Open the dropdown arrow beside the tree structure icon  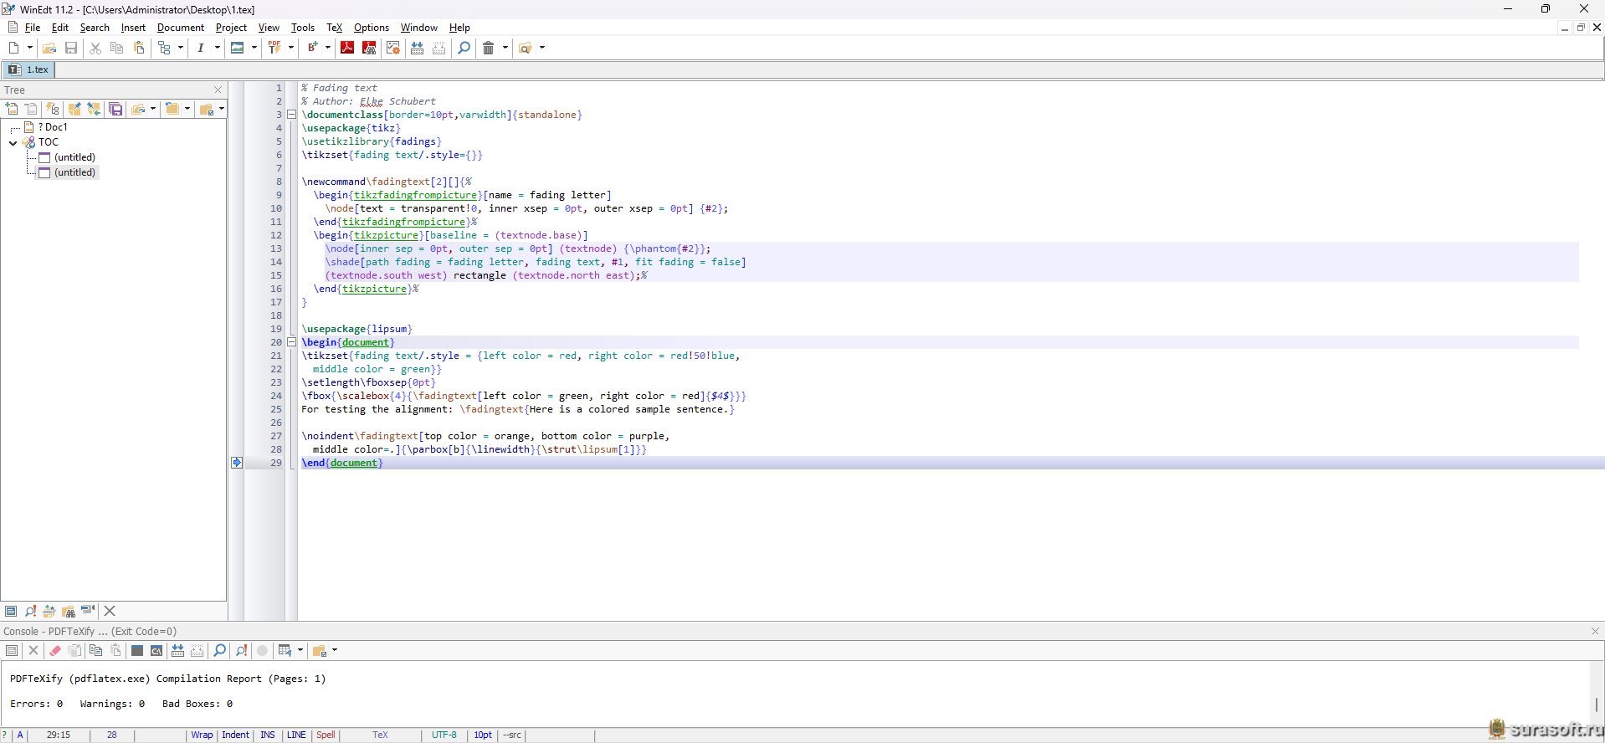click(x=181, y=48)
